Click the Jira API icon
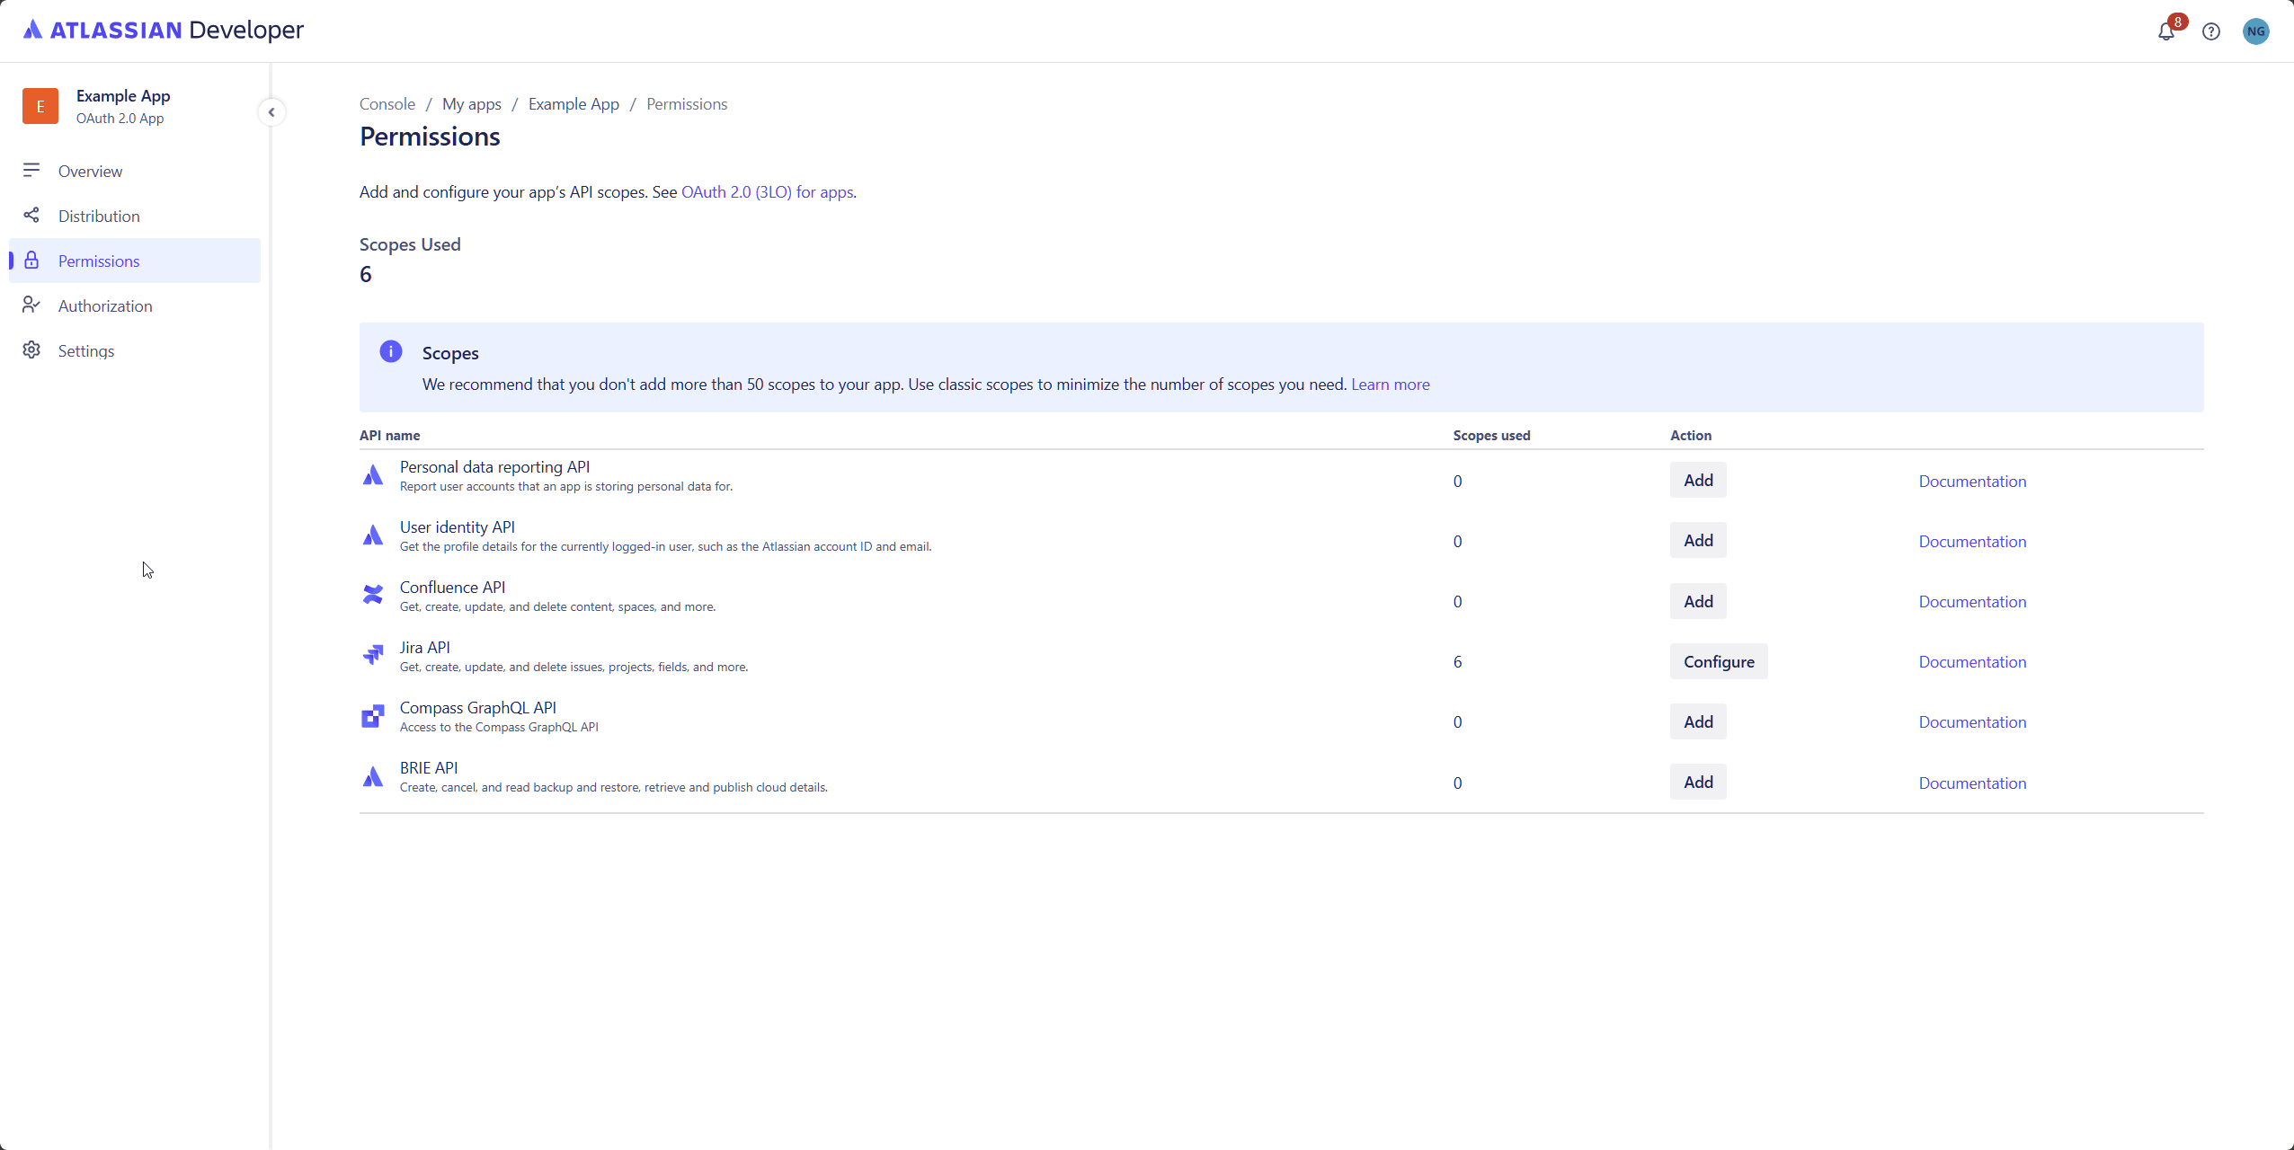Screen dimensions: 2294x1150 (373, 655)
